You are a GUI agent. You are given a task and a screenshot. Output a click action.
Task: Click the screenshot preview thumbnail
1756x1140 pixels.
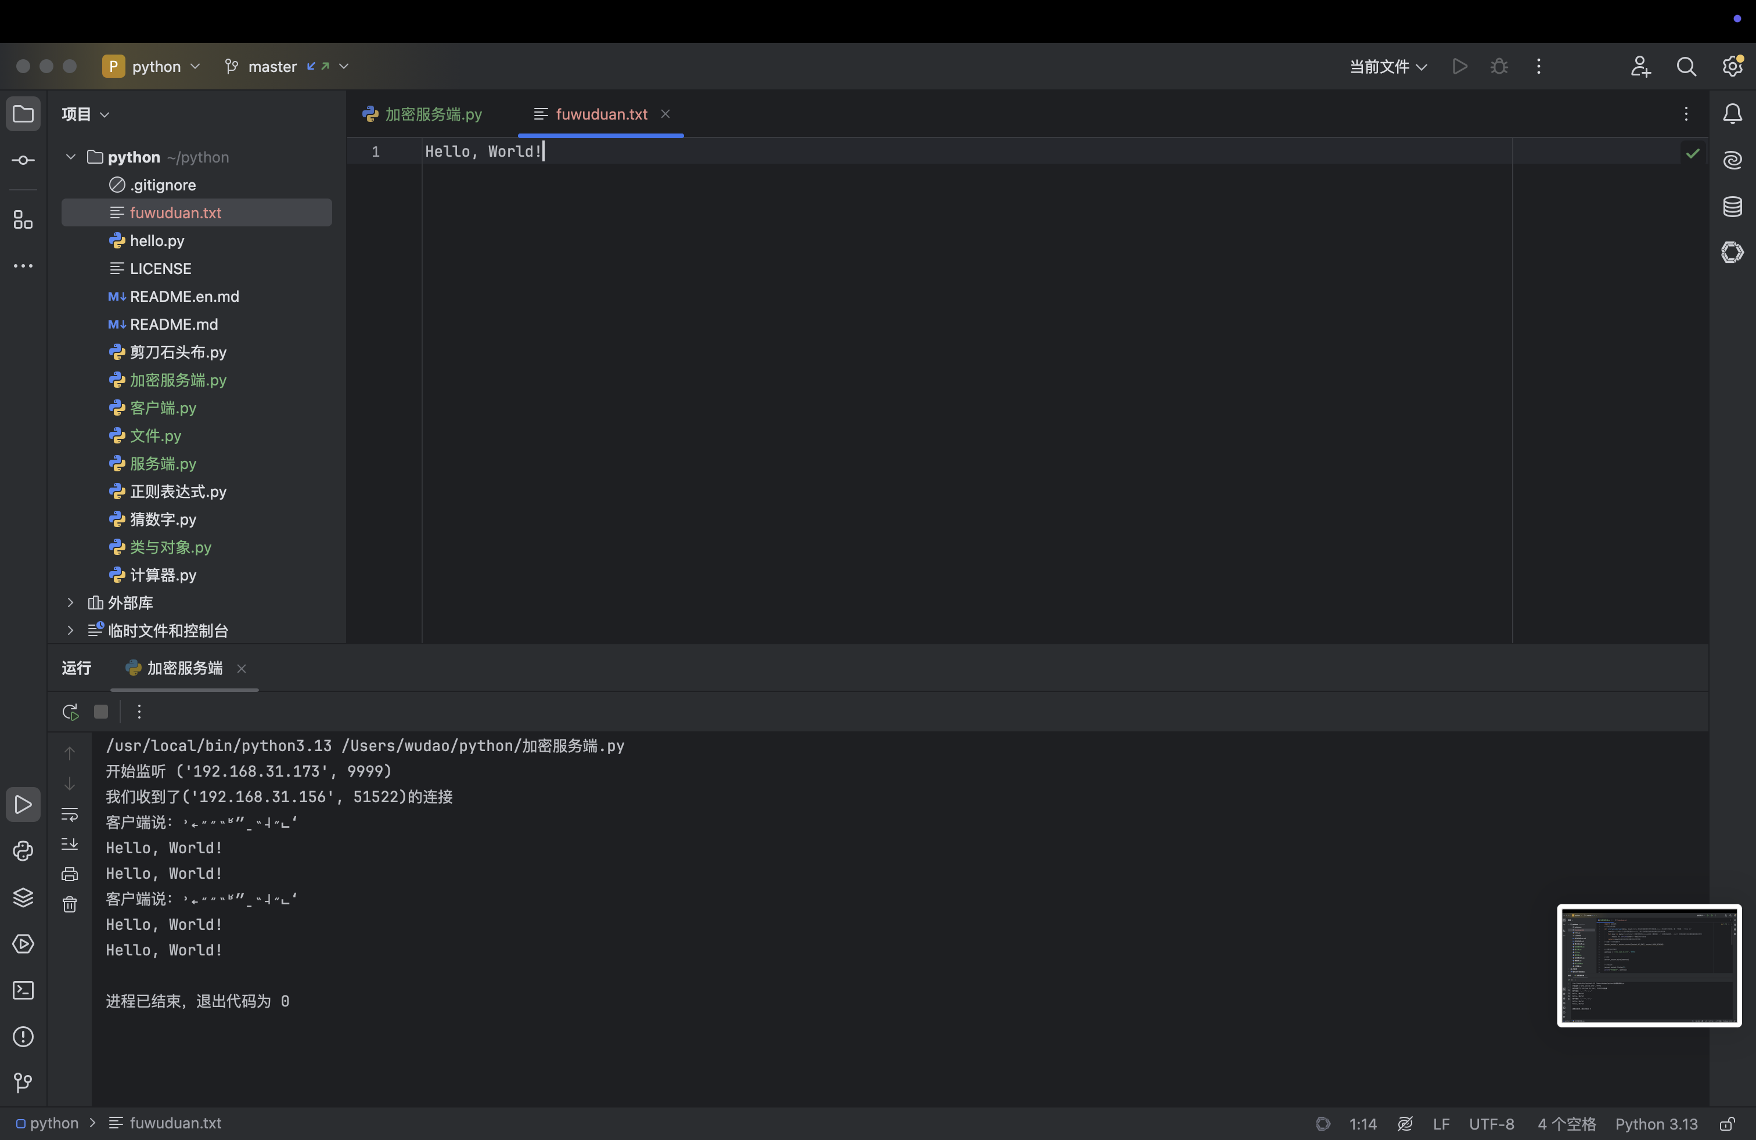(1649, 965)
